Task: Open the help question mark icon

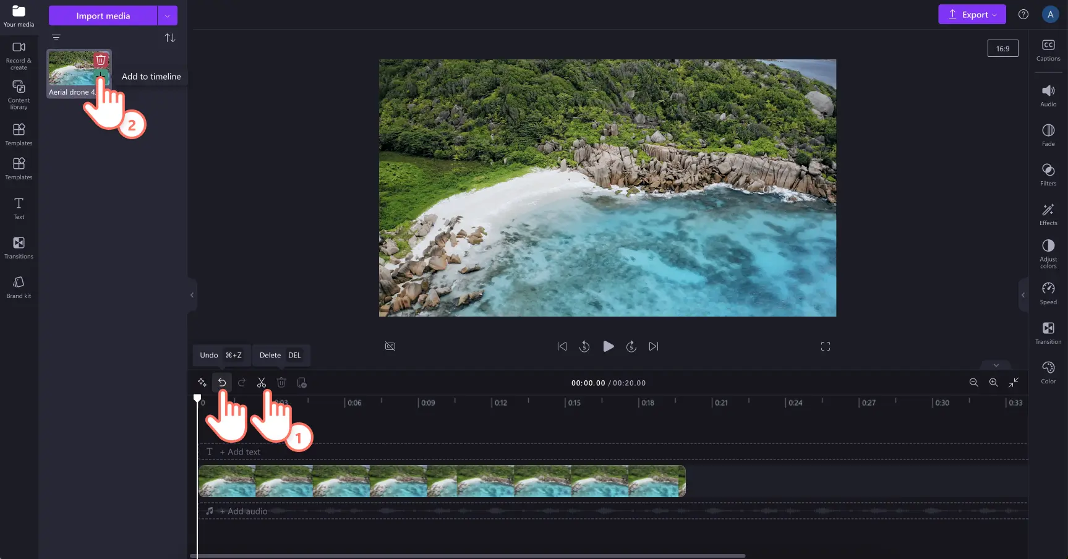Action: (x=1023, y=14)
